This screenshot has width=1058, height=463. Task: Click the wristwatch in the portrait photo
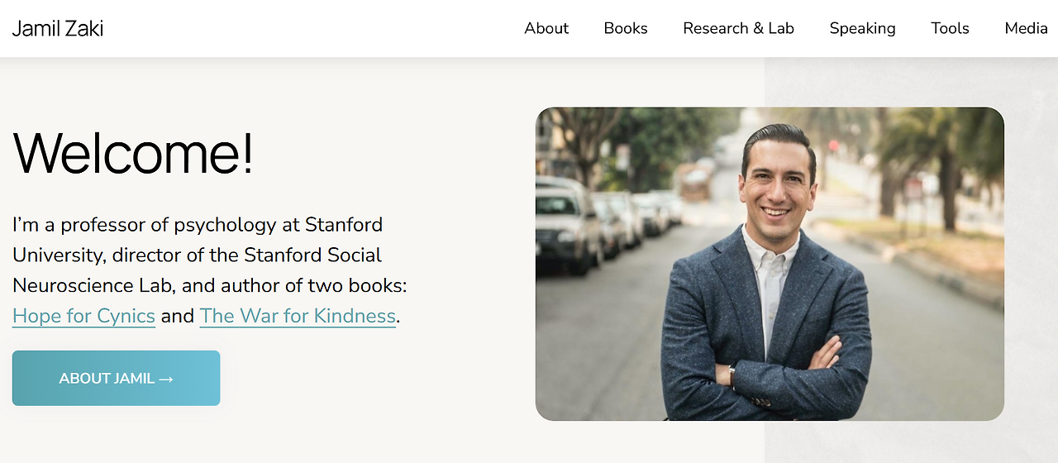(732, 376)
